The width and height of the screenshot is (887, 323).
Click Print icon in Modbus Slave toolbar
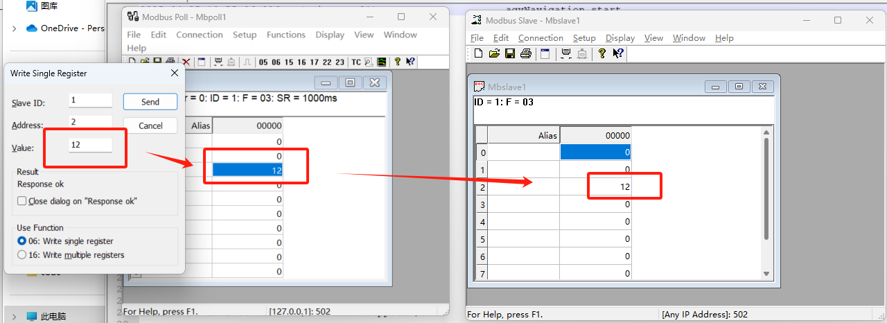click(x=526, y=53)
